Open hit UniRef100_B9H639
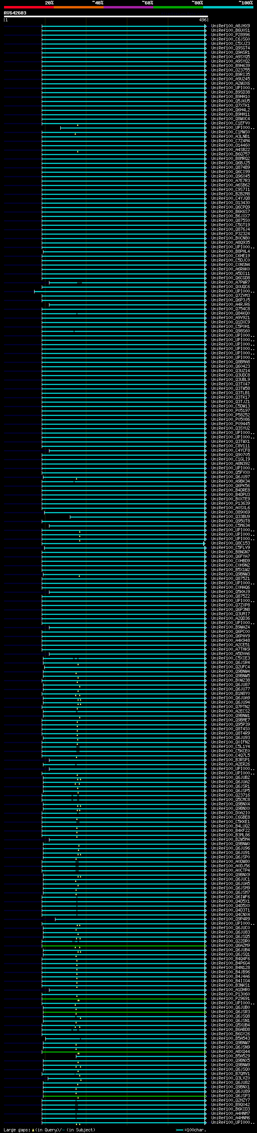 coord(230,66)
